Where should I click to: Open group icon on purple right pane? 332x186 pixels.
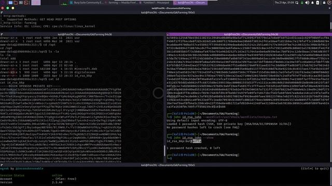[x=168, y=35]
